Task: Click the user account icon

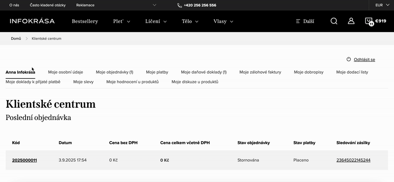Action: coord(351,21)
